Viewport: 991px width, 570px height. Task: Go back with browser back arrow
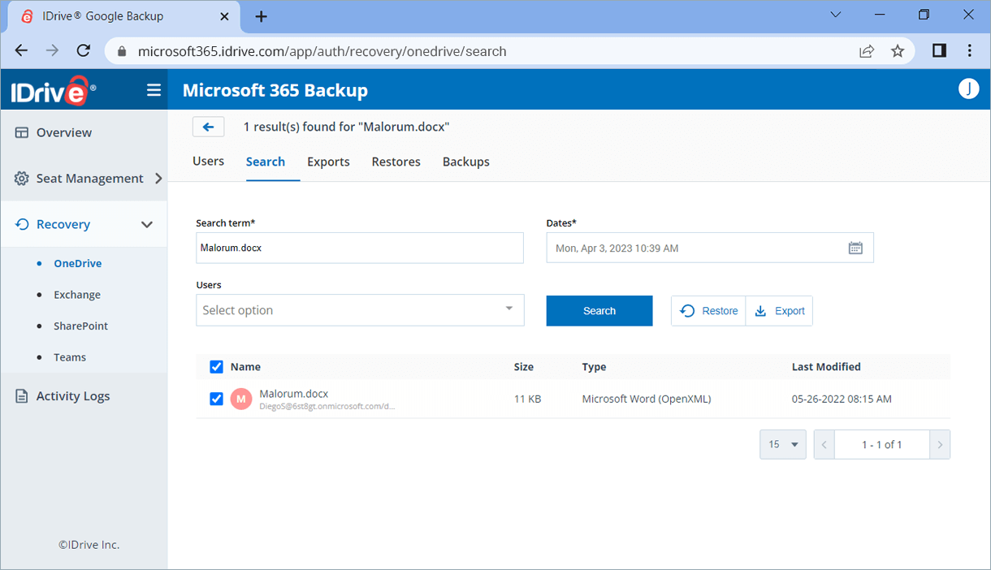pyautogui.click(x=22, y=50)
